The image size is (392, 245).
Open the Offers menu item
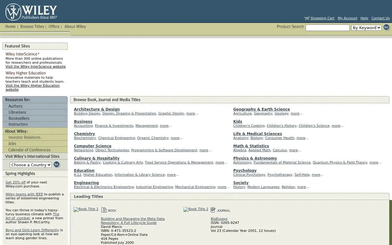54,27
